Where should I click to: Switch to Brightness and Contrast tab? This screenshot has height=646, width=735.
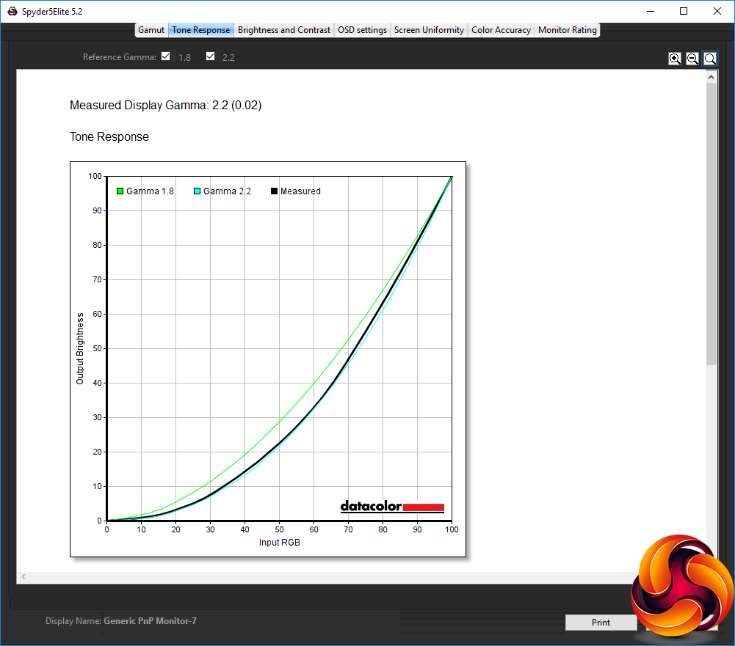click(284, 30)
